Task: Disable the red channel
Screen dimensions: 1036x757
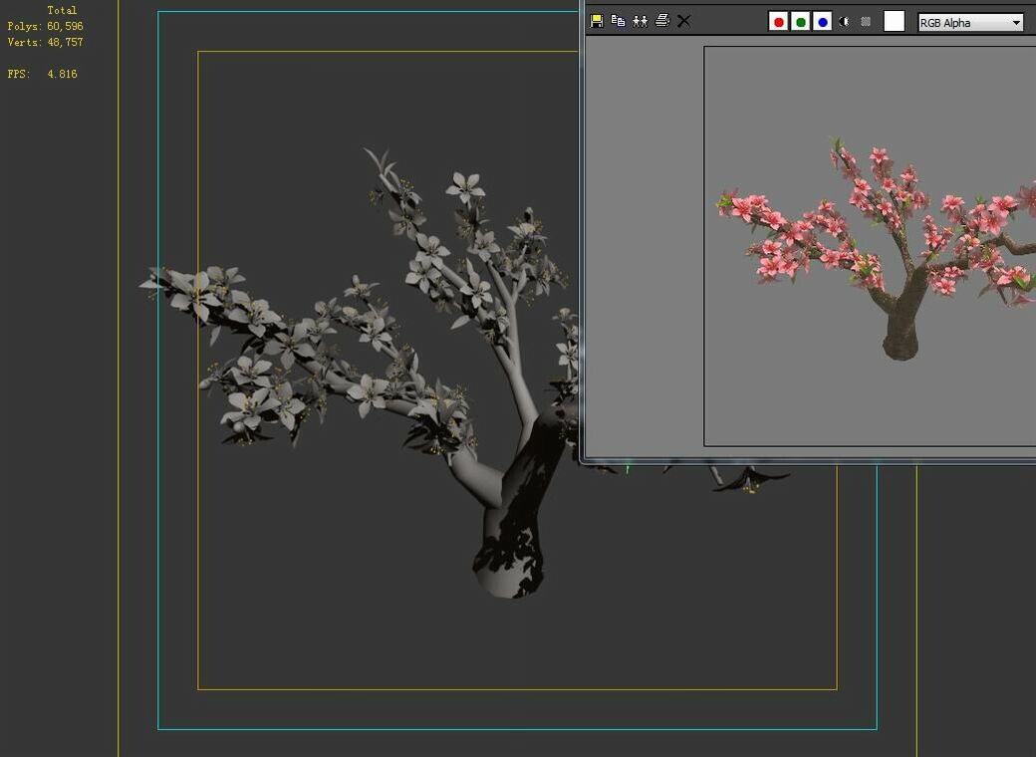Action: tap(778, 20)
